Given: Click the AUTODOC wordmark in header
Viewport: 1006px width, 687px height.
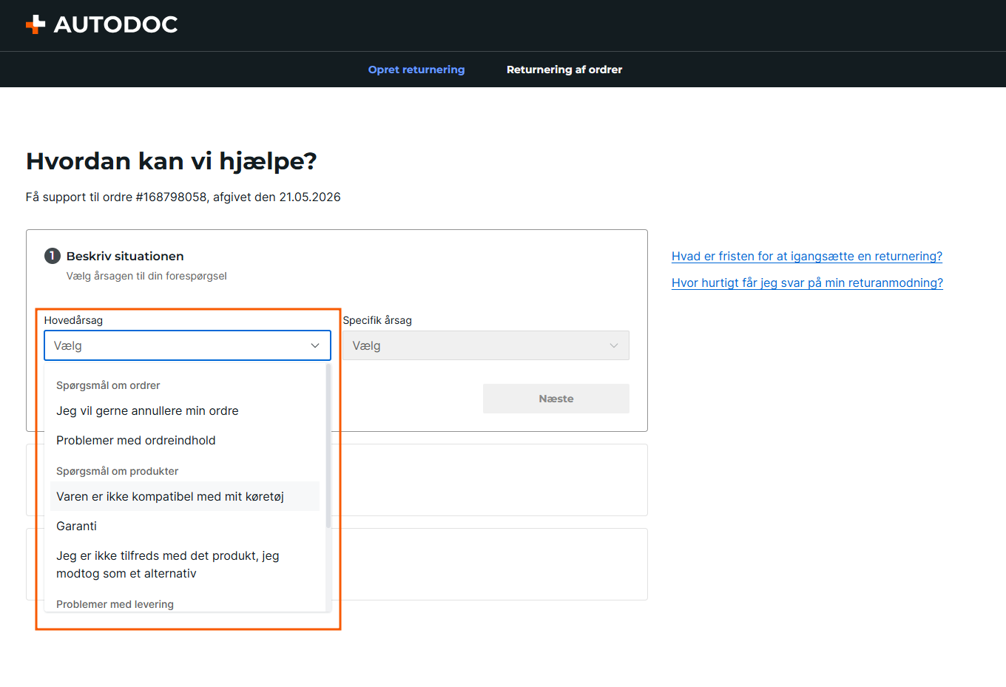Looking at the screenshot, I should point(115,24).
